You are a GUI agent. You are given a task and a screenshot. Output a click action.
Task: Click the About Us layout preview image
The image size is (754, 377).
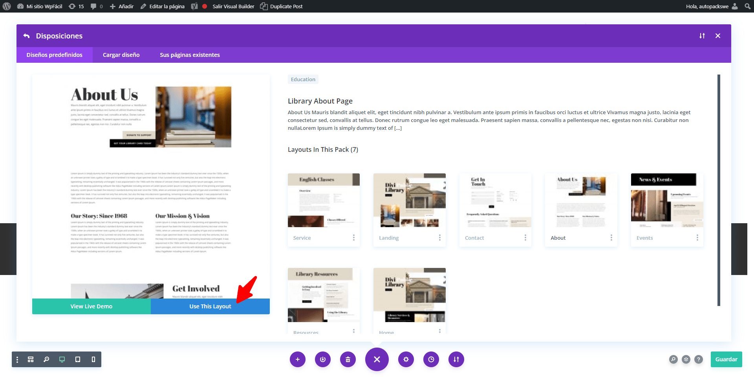(x=151, y=187)
